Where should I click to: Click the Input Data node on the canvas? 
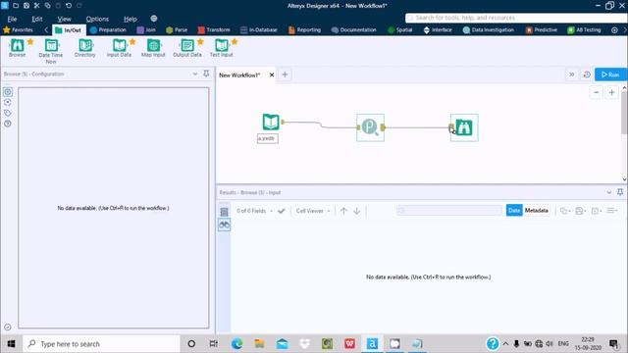[x=271, y=122]
